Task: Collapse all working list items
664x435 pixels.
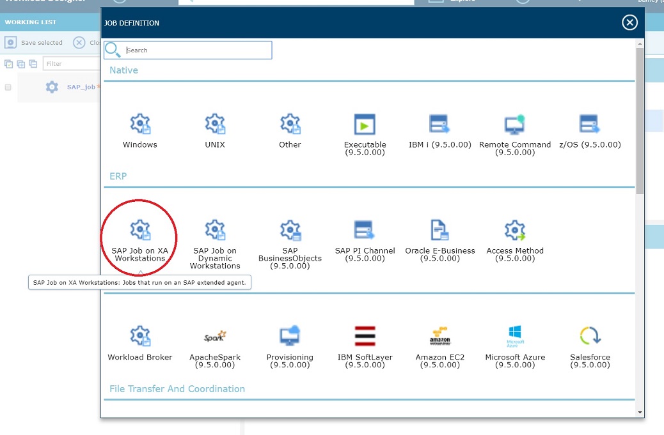Action: click(33, 64)
